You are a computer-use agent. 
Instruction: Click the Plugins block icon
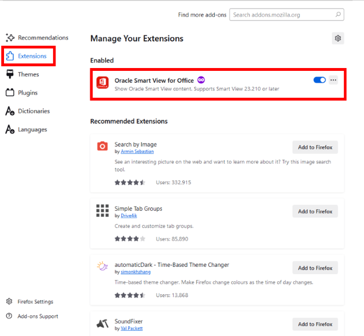pyautogui.click(x=10, y=93)
